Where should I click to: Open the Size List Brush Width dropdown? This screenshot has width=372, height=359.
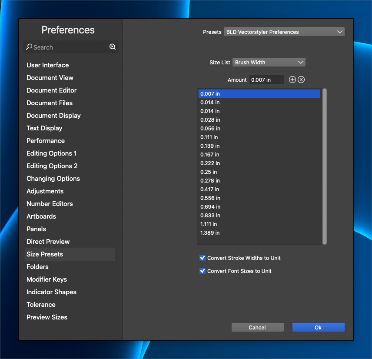point(269,62)
